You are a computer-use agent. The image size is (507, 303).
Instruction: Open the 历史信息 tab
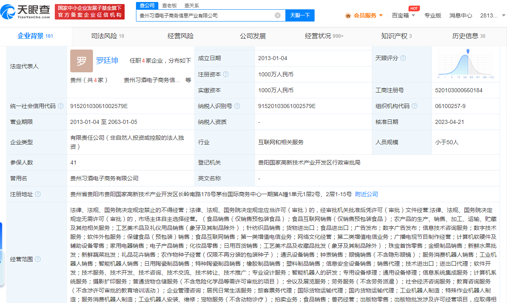[x=469, y=36]
